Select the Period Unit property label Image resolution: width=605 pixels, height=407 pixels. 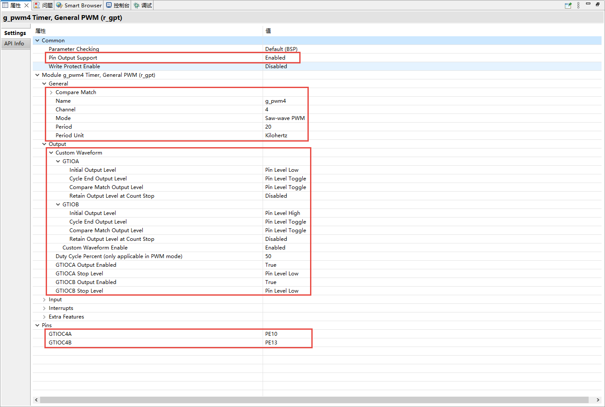click(69, 136)
